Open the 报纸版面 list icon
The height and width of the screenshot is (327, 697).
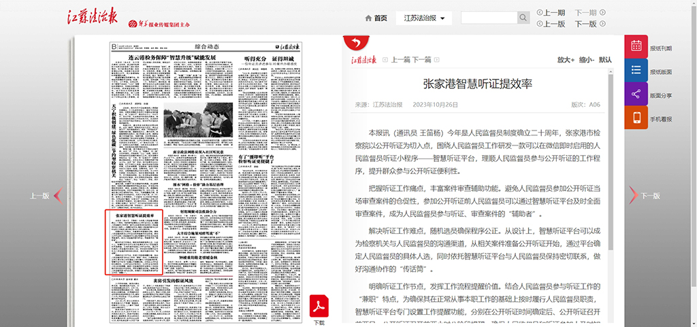[x=636, y=71]
